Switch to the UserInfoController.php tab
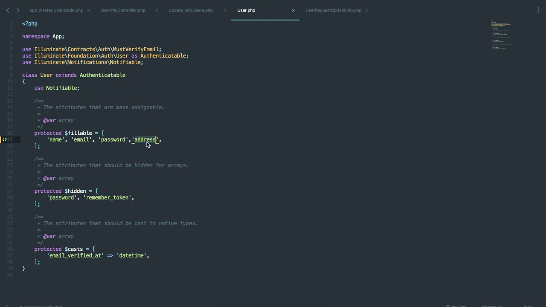This screenshot has width=546, height=307. (123, 10)
